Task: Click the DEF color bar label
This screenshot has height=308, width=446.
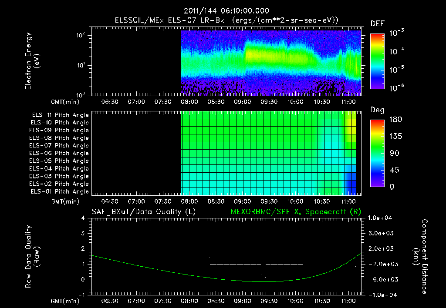Action: [378, 24]
